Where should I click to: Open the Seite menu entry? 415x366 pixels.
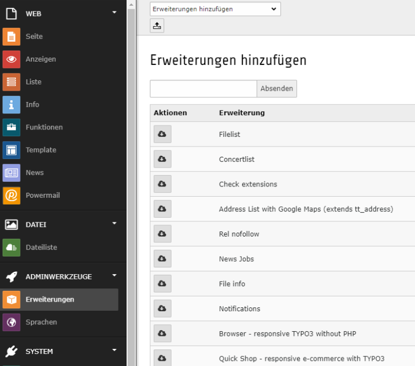(x=34, y=36)
